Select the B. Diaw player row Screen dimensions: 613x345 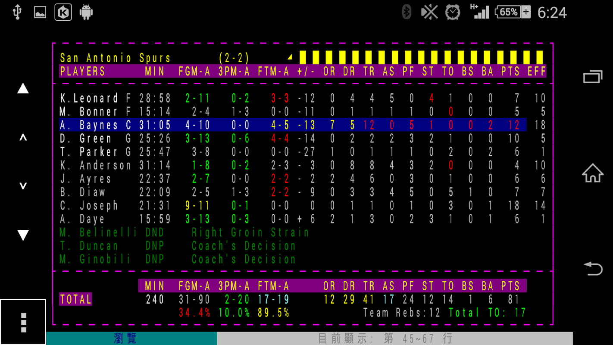pos(303,192)
